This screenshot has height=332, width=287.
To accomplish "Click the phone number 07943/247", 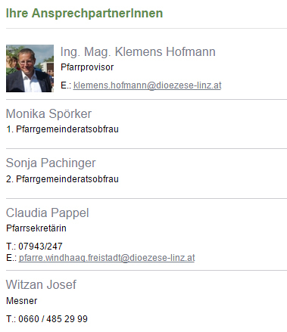I will (x=40, y=247).
